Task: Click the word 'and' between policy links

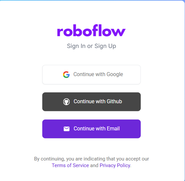Action: (x=94, y=165)
